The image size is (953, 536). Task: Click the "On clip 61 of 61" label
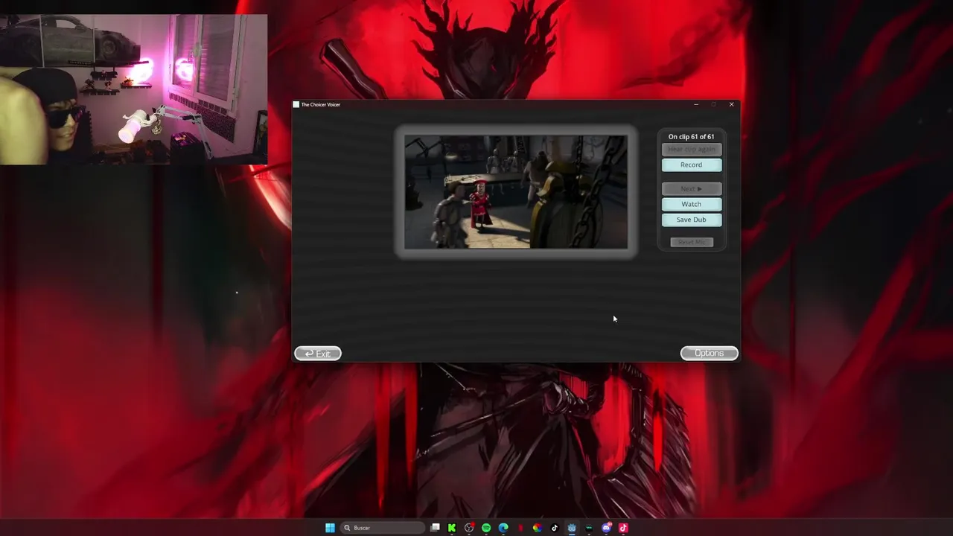[691, 136]
